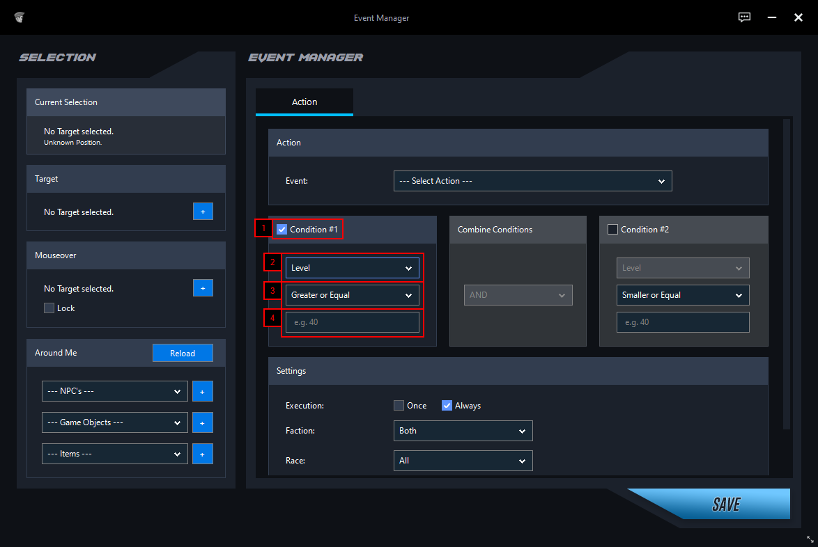818x547 pixels.
Task: Click the app logo in top-left corner
Action: [20, 17]
